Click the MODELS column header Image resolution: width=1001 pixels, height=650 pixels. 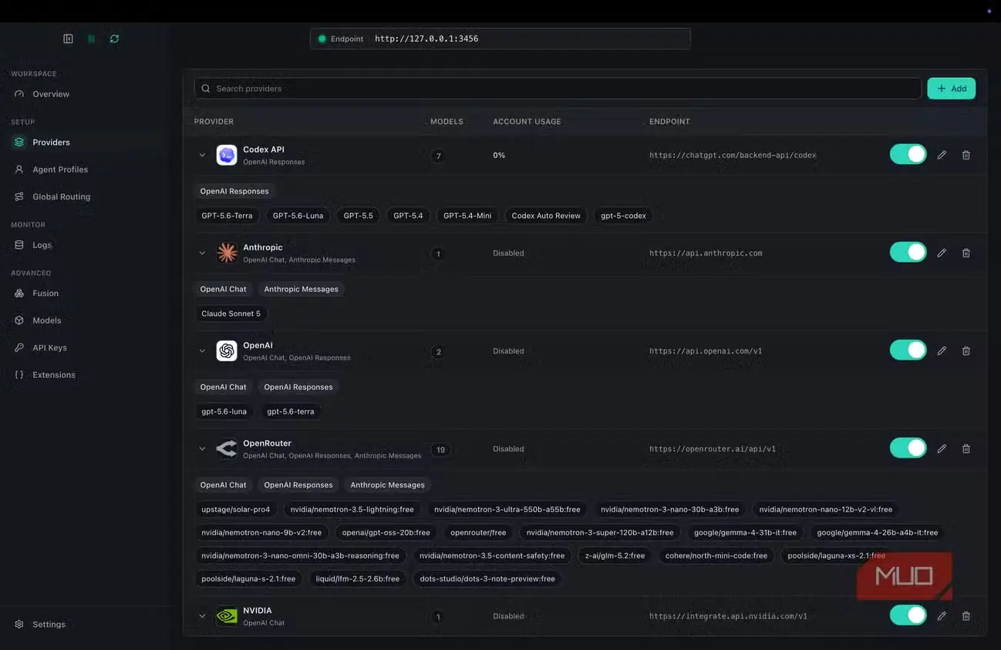[x=447, y=122]
